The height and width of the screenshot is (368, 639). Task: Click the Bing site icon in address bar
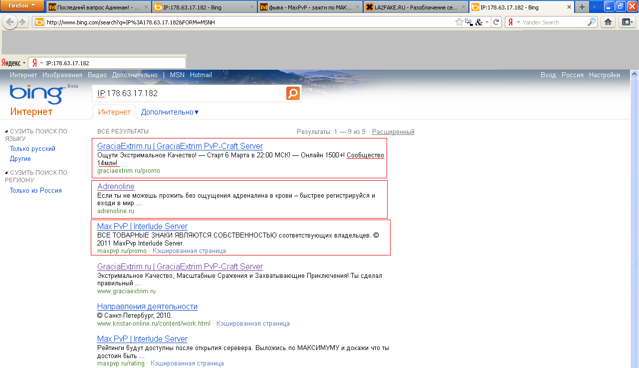[39, 22]
